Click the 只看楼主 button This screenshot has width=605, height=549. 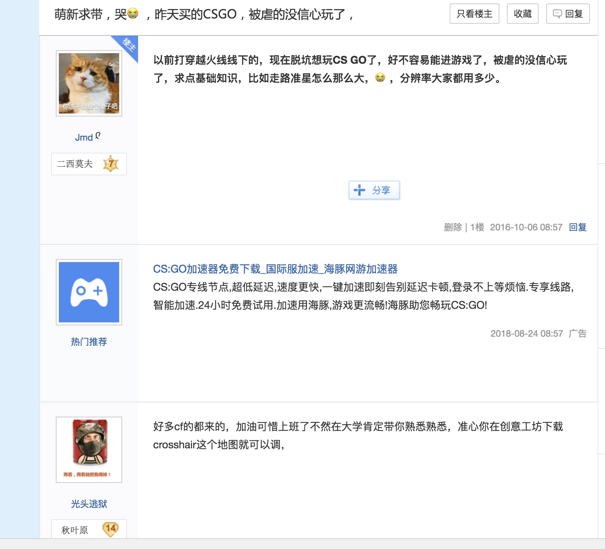tap(474, 14)
